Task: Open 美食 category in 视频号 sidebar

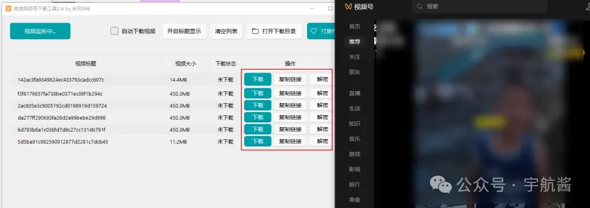Action: click(355, 200)
